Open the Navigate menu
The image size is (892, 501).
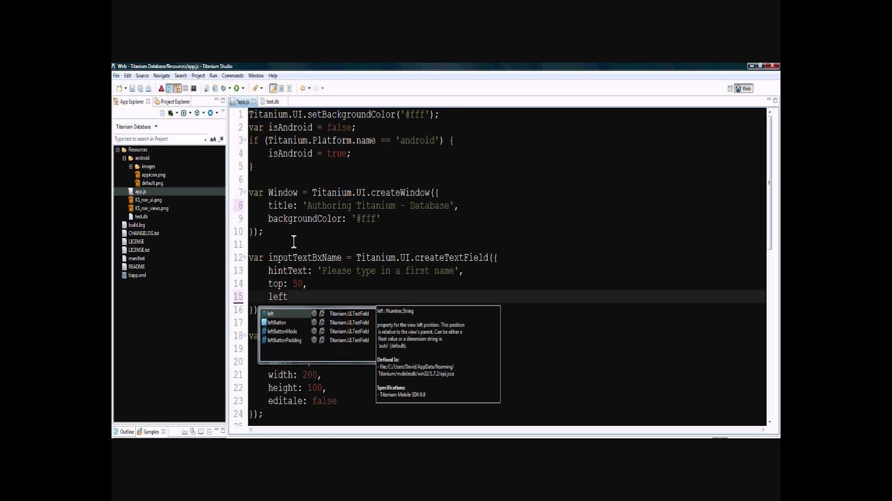pos(162,75)
